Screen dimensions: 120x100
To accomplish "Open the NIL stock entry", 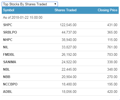I will pos(6,47).
